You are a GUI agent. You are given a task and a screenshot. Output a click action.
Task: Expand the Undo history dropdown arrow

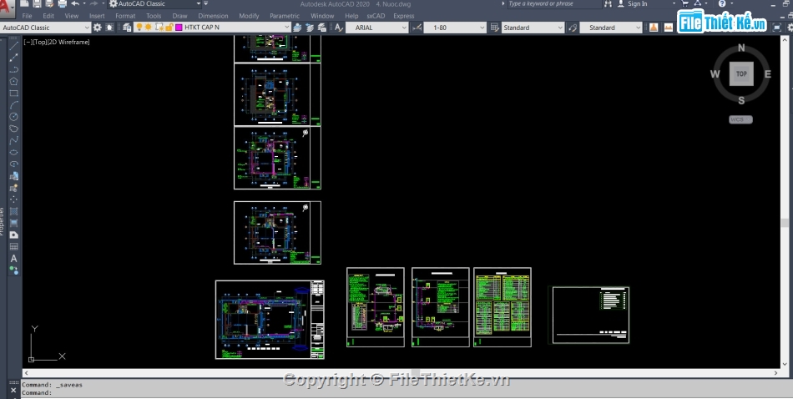tap(83, 3)
